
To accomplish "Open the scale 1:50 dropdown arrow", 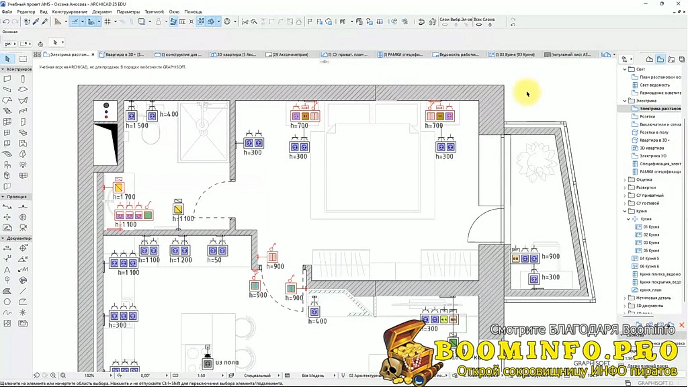I will (223, 375).
